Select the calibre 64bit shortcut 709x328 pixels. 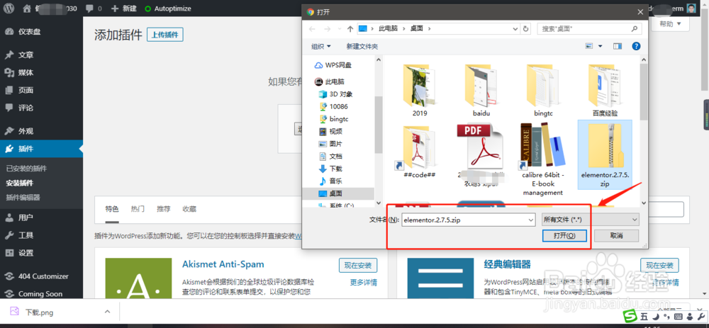(543, 159)
